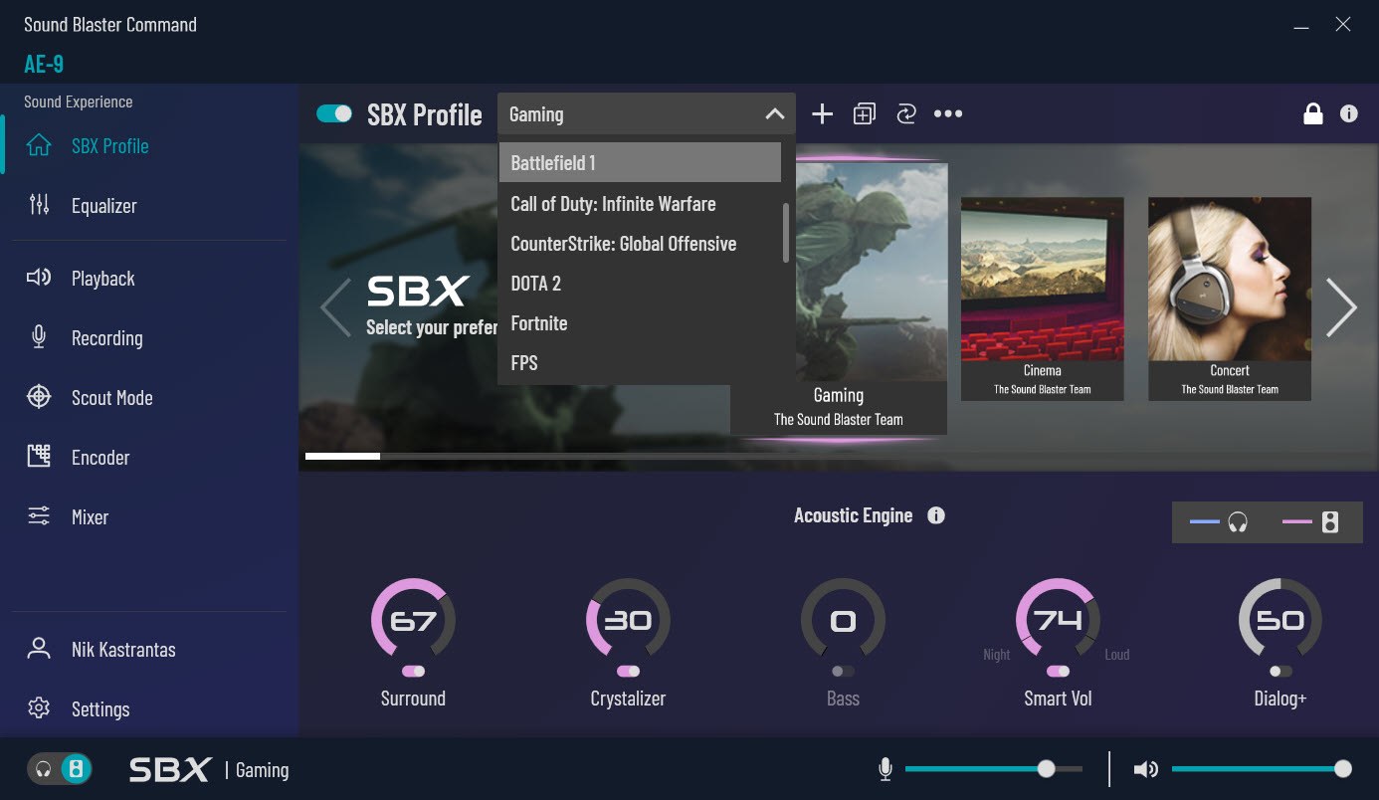Image resolution: width=1379 pixels, height=800 pixels.
Task: Duplicate the current profile
Action: [x=864, y=114]
